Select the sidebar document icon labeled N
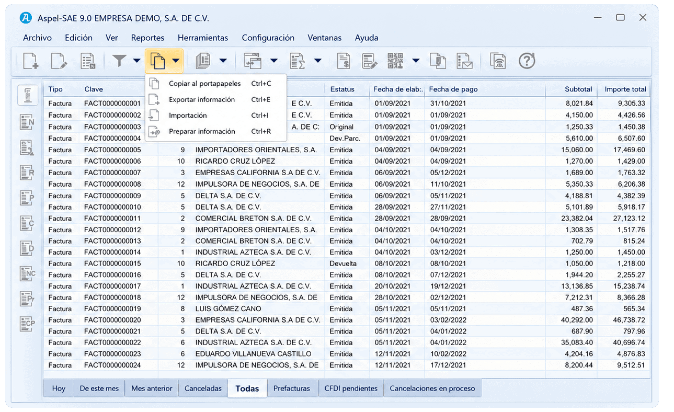 pyautogui.click(x=27, y=122)
